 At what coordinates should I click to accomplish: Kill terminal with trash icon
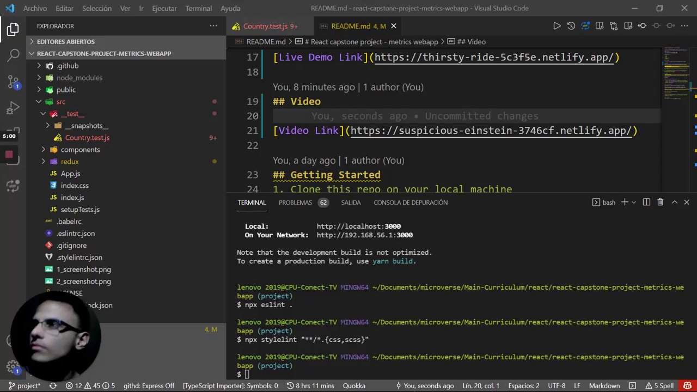click(660, 202)
